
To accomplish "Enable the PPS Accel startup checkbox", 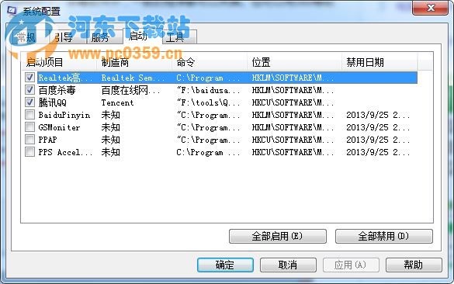I will (x=29, y=152).
